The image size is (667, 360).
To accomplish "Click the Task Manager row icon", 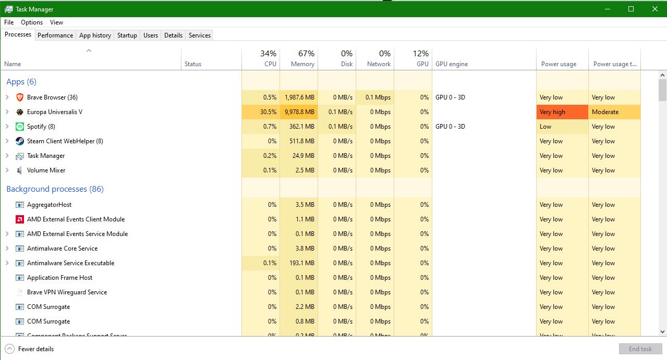I will pyautogui.click(x=20, y=156).
